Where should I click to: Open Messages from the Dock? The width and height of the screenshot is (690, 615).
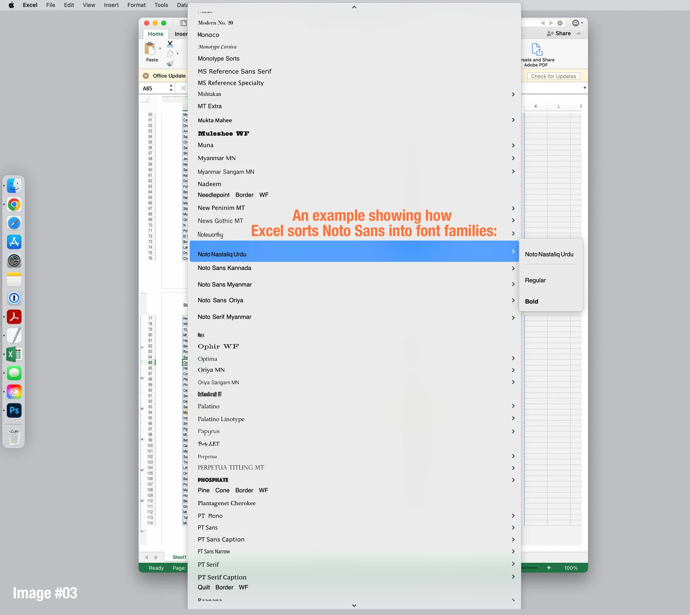pyautogui.click(x=14, y=373)
